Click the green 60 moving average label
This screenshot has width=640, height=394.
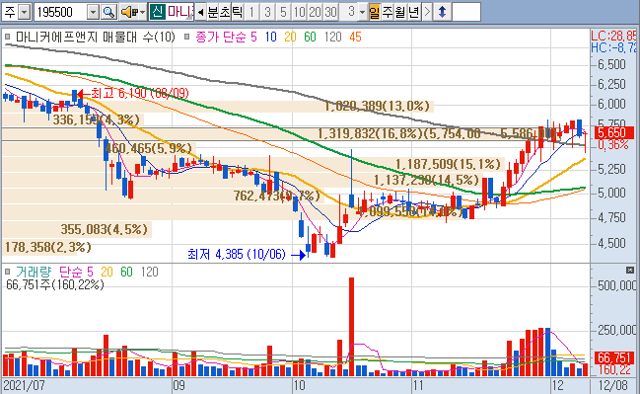[310, 38]
